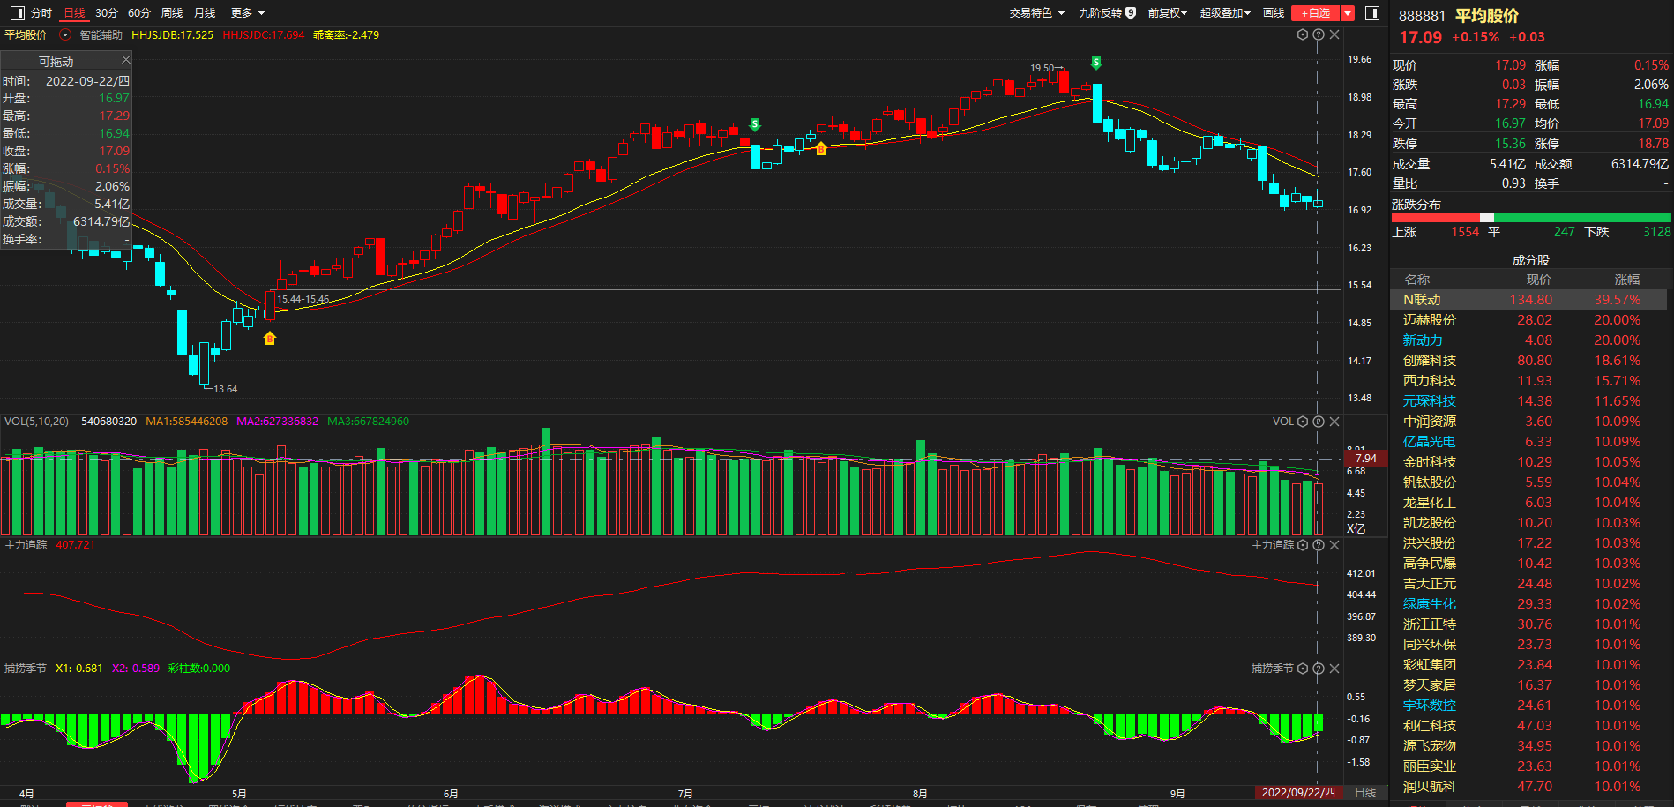The width and height of the screenshot is (1674, 807).
Task: Open 主力追踪 indicator settings gear
Action: click(x=1303, y=545)
